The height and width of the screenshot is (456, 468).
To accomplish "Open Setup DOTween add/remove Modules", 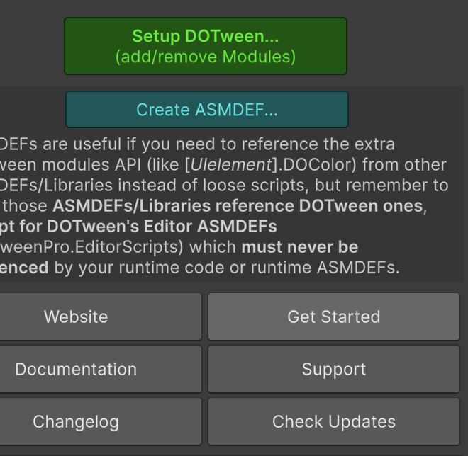I will tap(206, 46).
